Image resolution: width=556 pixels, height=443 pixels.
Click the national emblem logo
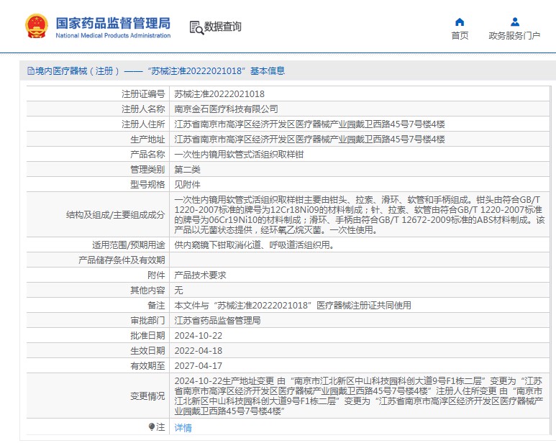coord(37,26)
